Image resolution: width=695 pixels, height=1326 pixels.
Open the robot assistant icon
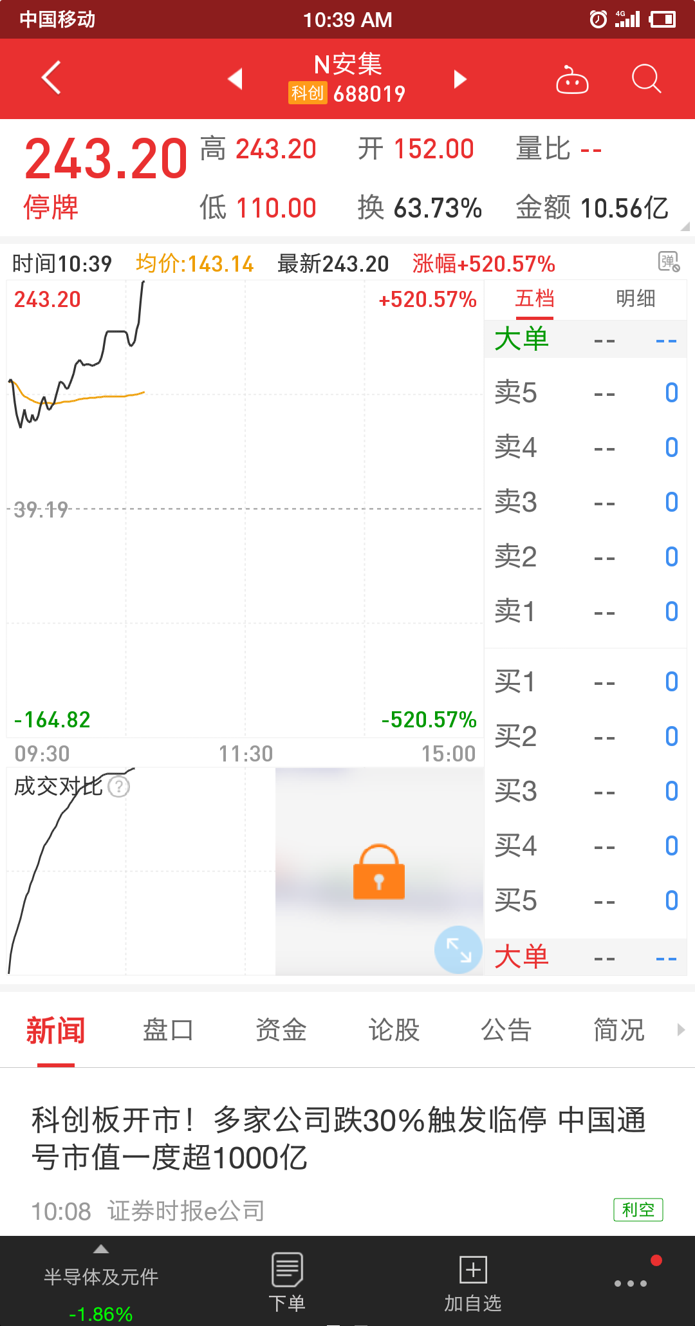(x=572, y=80)
